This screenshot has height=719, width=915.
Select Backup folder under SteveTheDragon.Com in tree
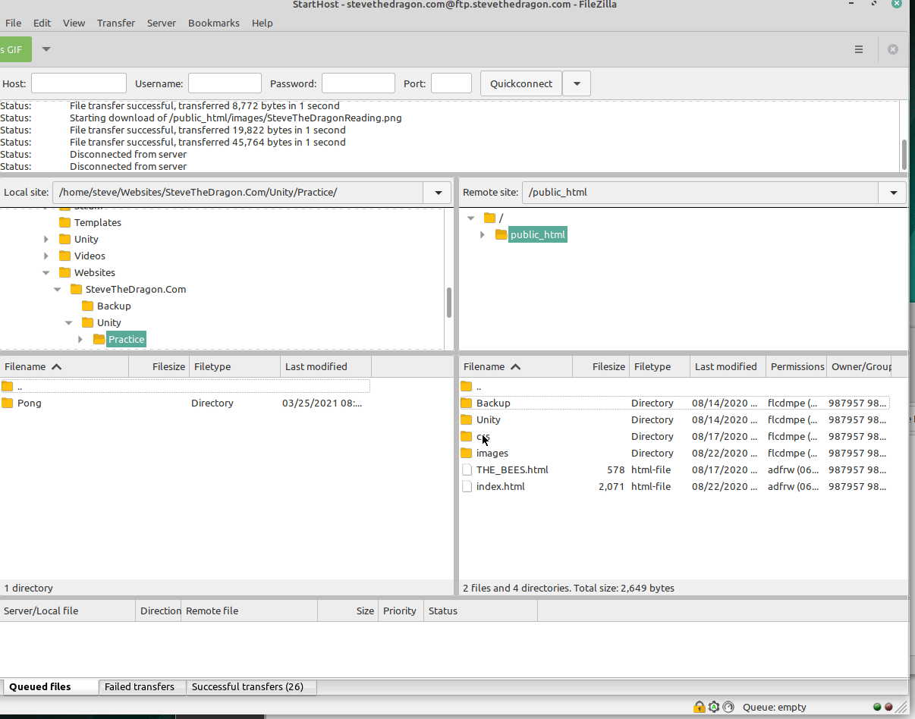[114, 306]
